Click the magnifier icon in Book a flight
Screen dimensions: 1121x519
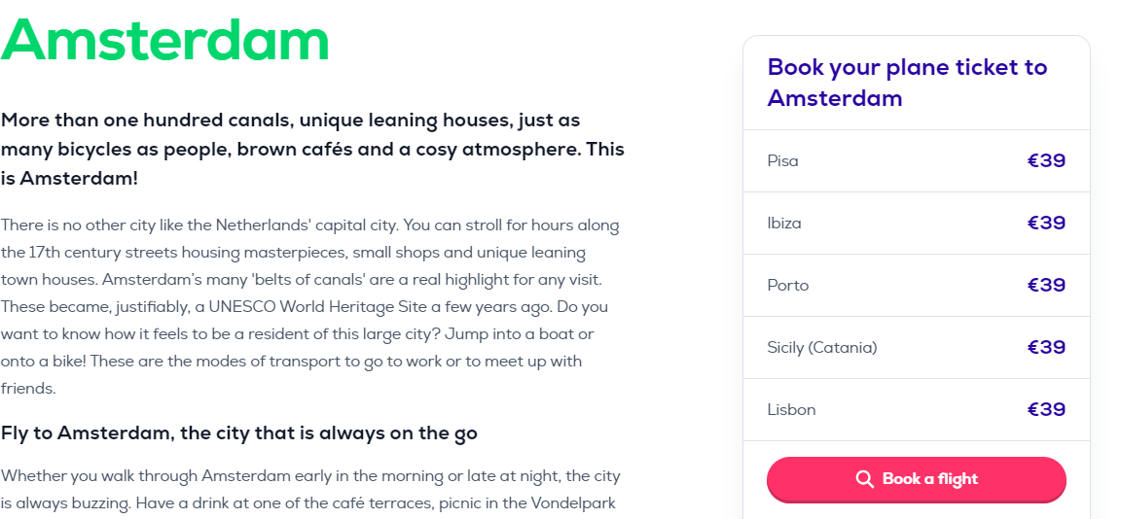(x=864, y=479)
